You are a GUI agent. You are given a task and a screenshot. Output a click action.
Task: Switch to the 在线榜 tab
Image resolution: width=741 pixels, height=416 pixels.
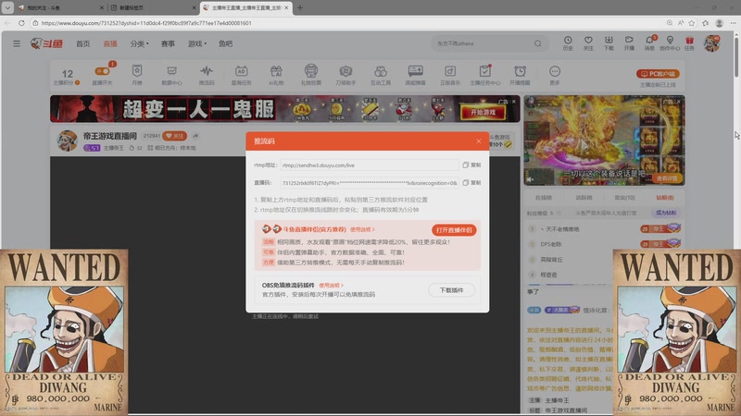pyautogui.click(x=544, y=198)
